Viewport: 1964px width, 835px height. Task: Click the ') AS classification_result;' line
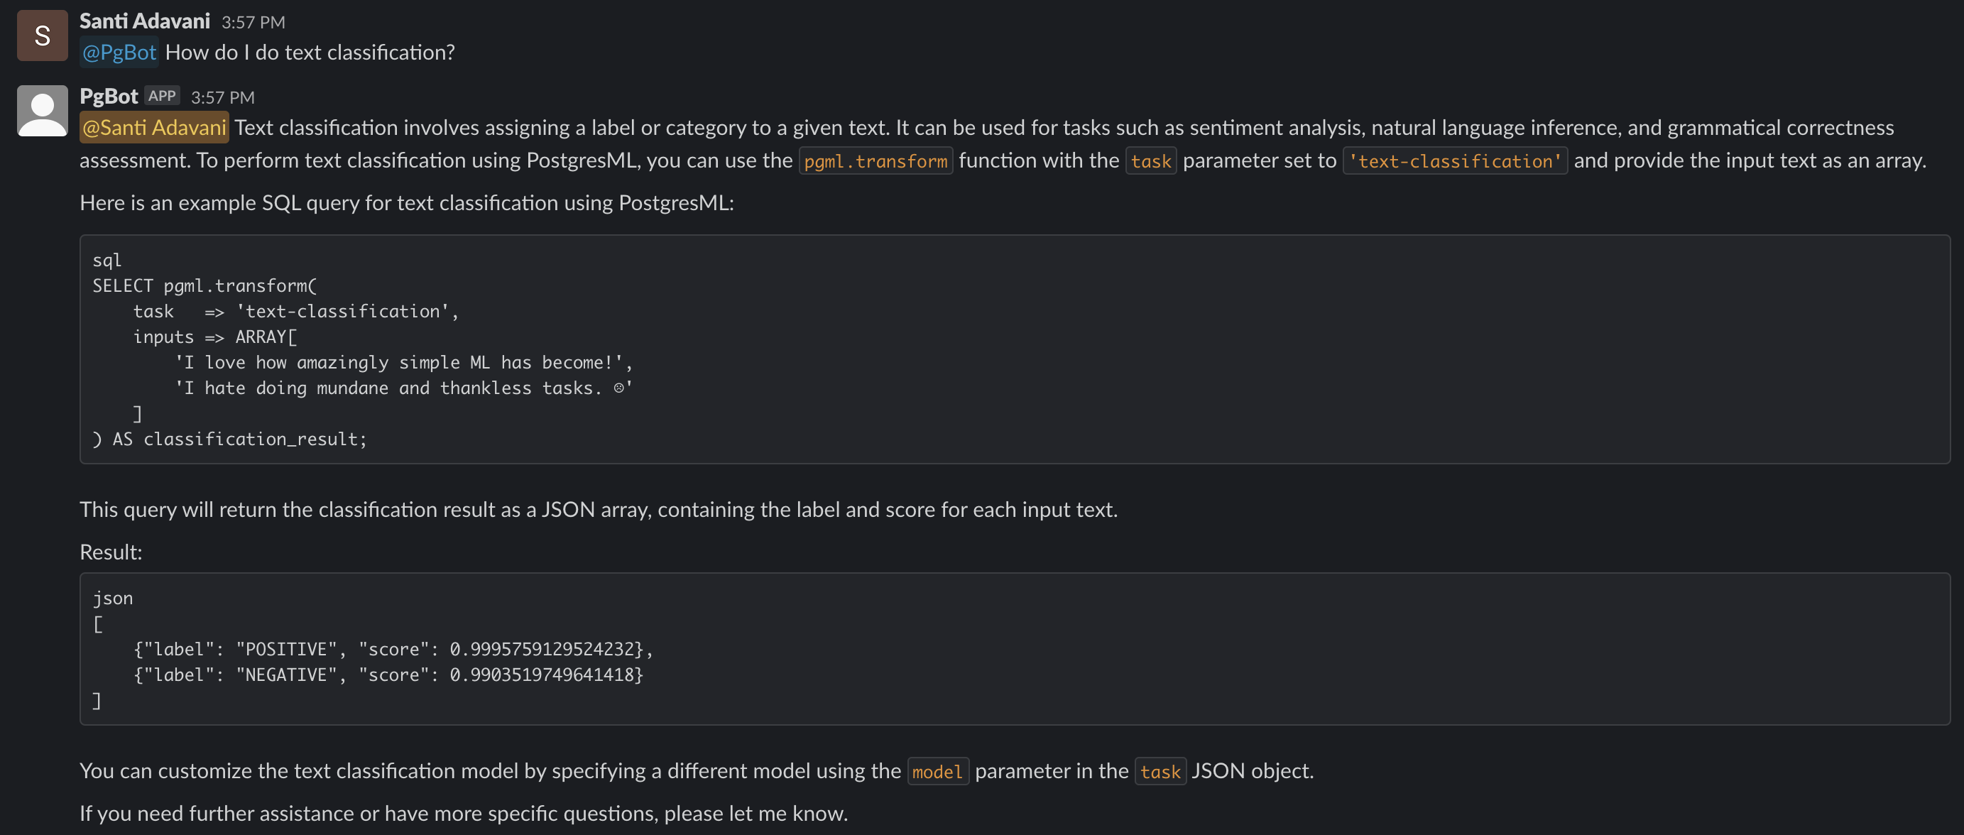[229, 440]
